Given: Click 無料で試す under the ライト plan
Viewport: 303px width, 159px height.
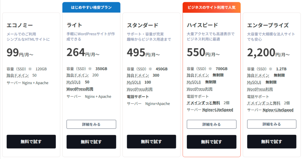Looking at the screenshot, I should (x=91, y=142).
